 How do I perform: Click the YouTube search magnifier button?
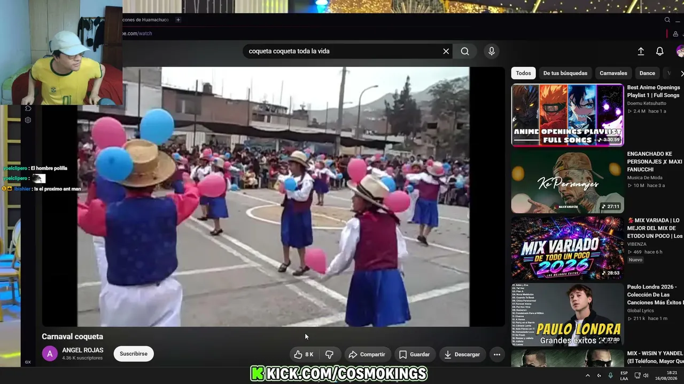point(465,51)
